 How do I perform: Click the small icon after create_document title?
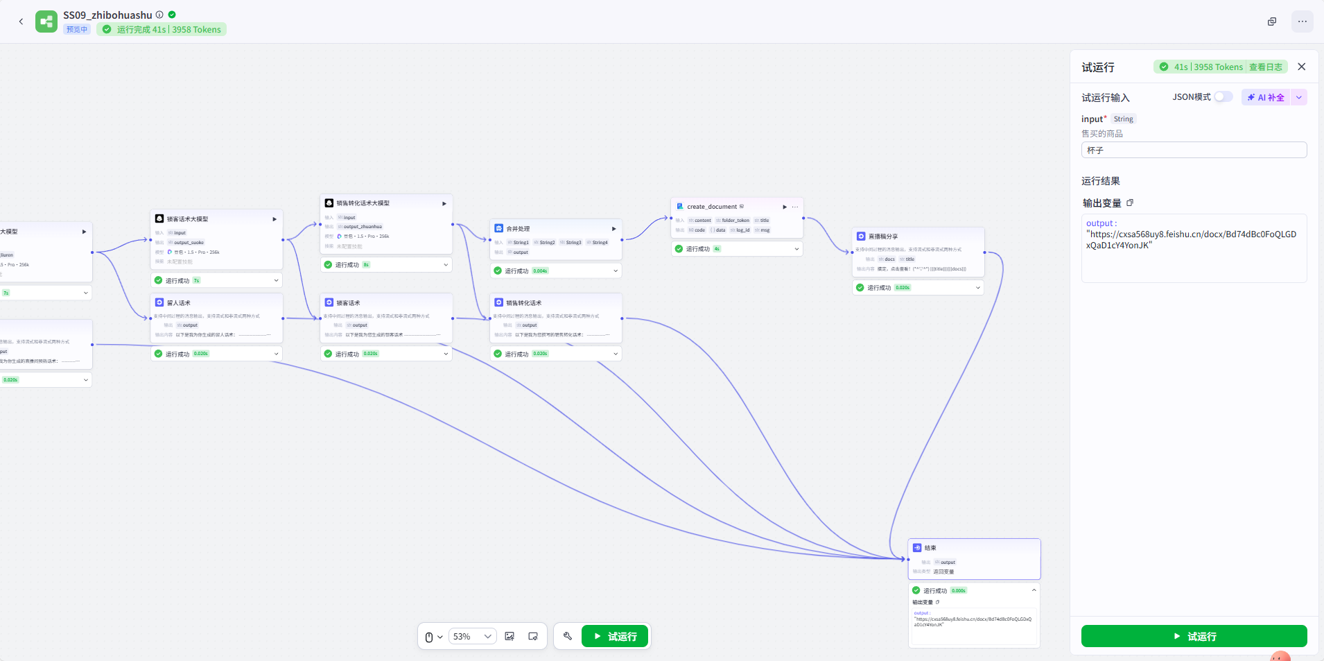tap(742, 207)
